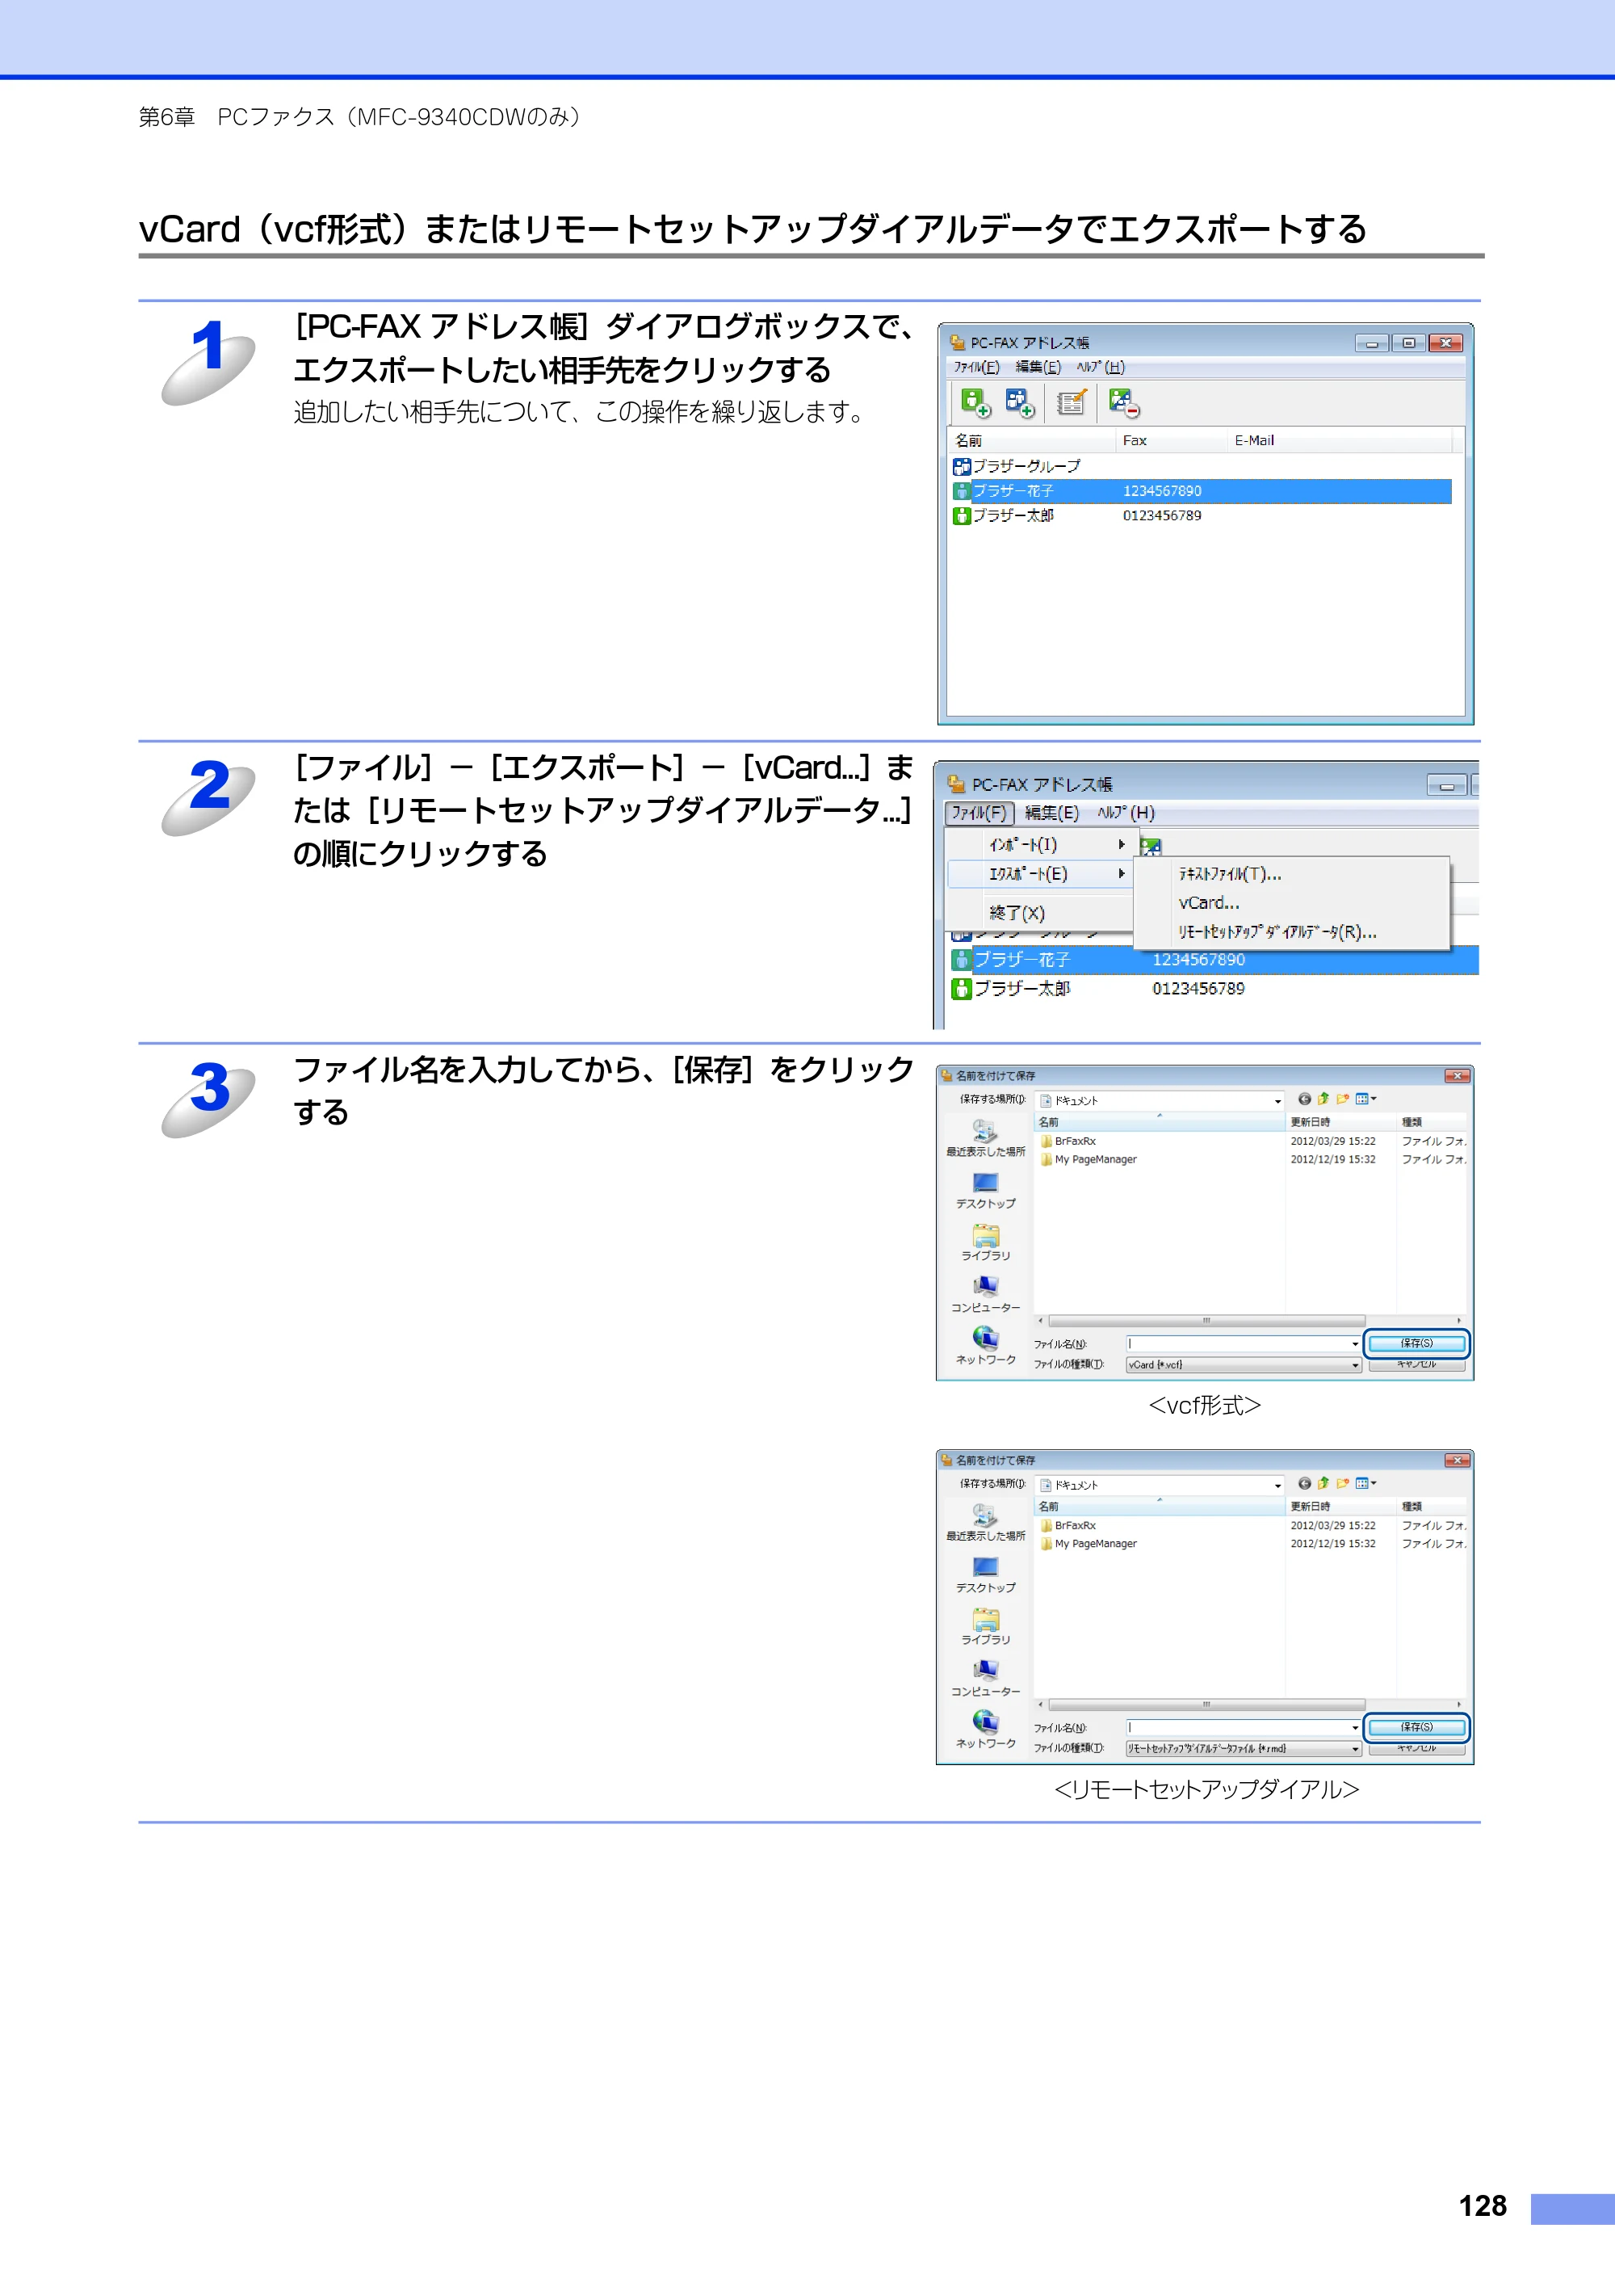Viewport: 1615px width, 2287px height.
Task: Click fax number 0123456789 in step 1 list
Action: 1162,516
